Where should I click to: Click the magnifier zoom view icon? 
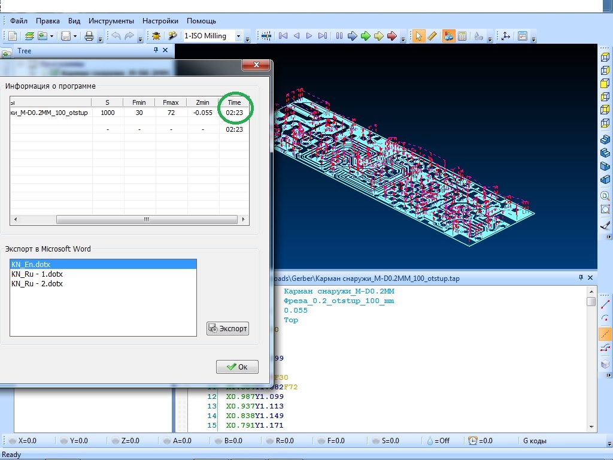pos(605,196)
